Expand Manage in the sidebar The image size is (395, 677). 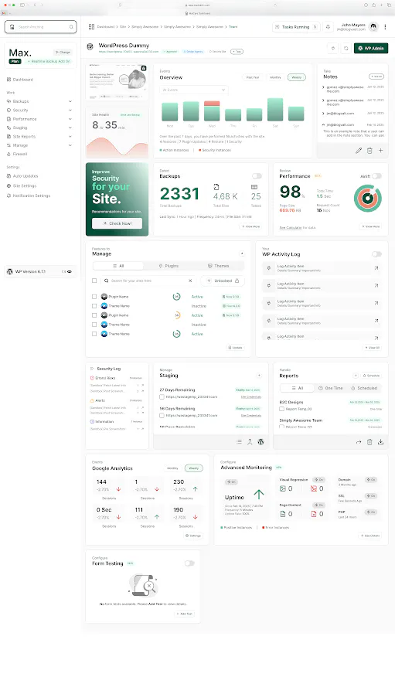pos(70,145)
